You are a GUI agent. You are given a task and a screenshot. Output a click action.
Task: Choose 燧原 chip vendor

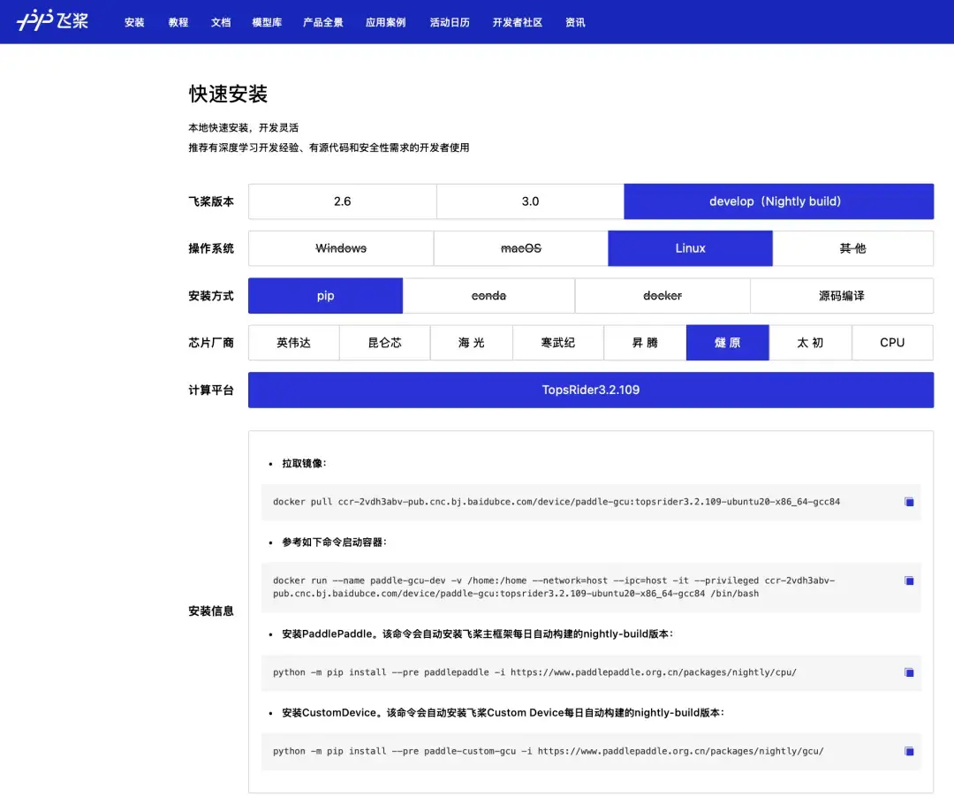pos(728,343)
